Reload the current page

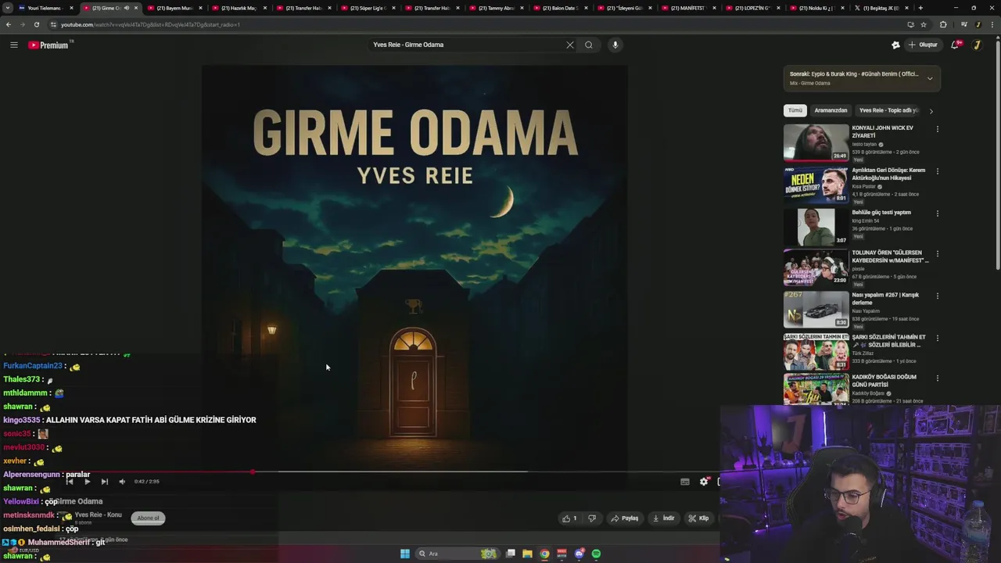(37, 24)
